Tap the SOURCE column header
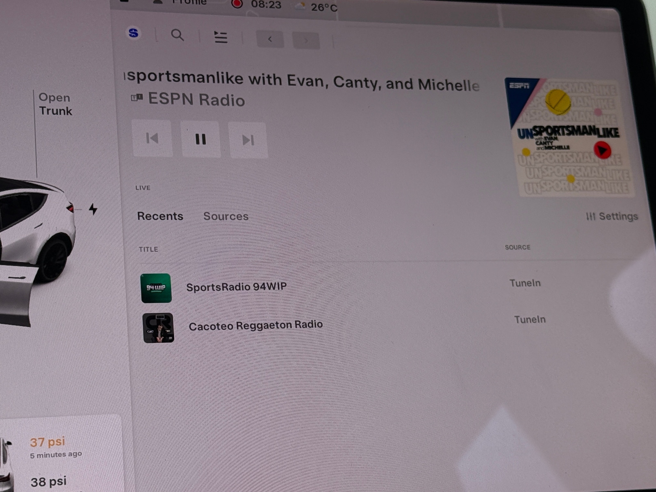 517,247
